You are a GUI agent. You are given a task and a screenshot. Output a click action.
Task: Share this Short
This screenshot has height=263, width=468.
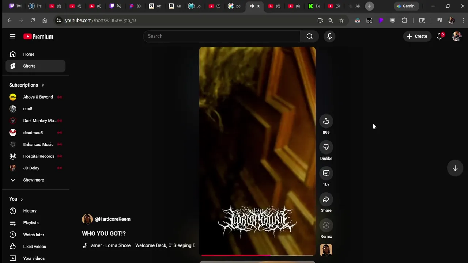coord(326,199)
